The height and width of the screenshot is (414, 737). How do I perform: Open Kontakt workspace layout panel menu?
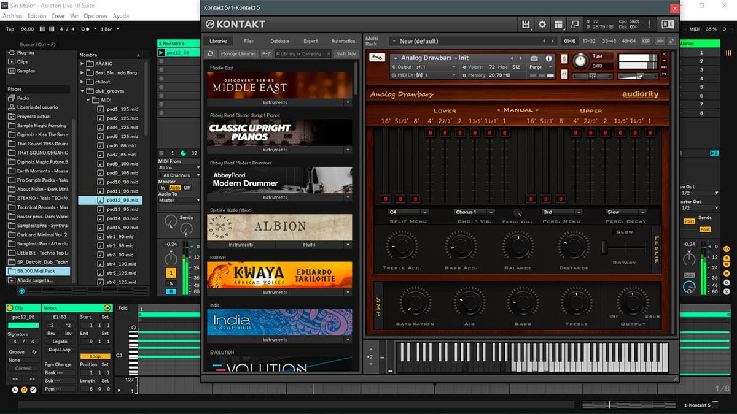pos(558,25)
